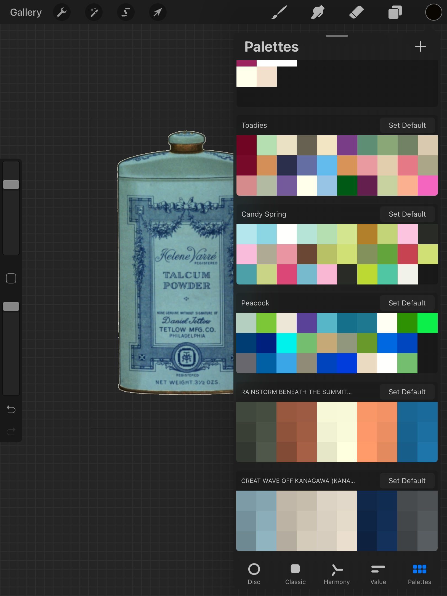Activate the Transform arrow tool
Image resolution: width=447 pixels, height=596 pixels.
point(158,12)
